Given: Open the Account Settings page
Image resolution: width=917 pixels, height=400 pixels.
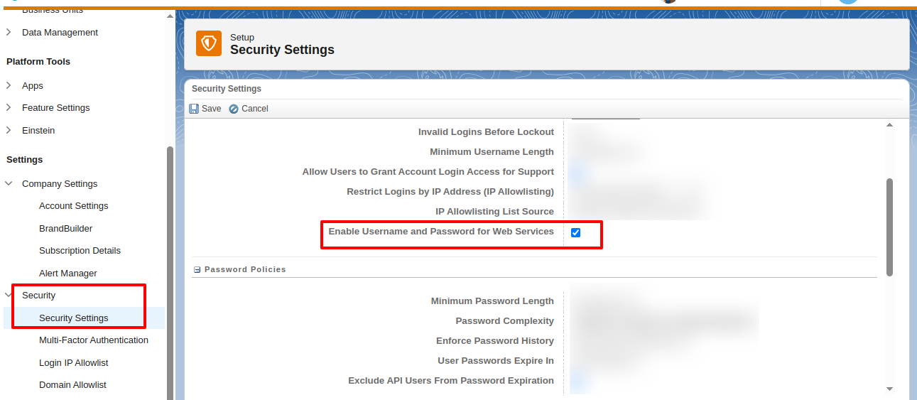Looking at the screenshot, I should (x=74, y=205).
